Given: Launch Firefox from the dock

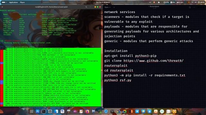Looking at the screenshot, I should pos(87,111).
